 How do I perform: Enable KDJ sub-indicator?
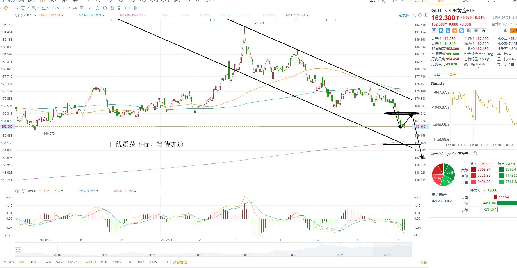pyautogui.click(x=104, y=262)
